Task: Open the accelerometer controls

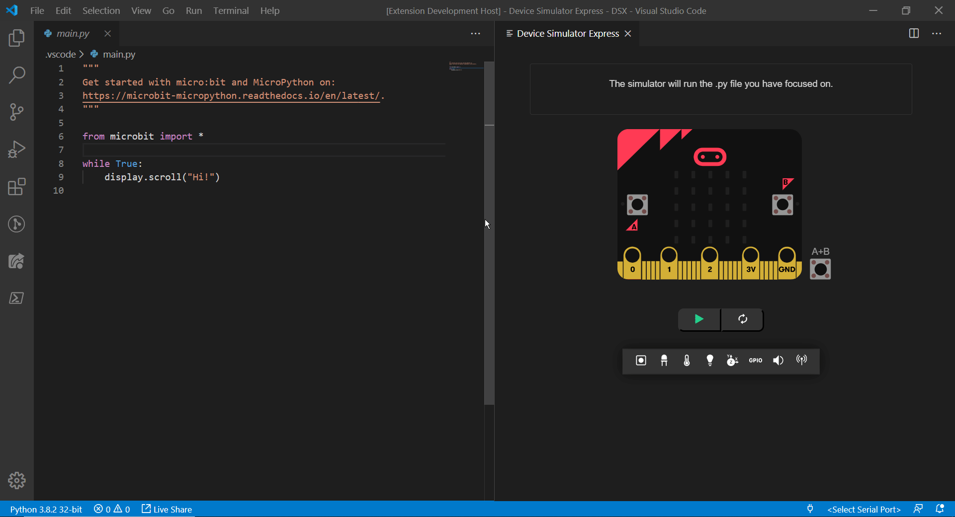Action: click(731, 361)
